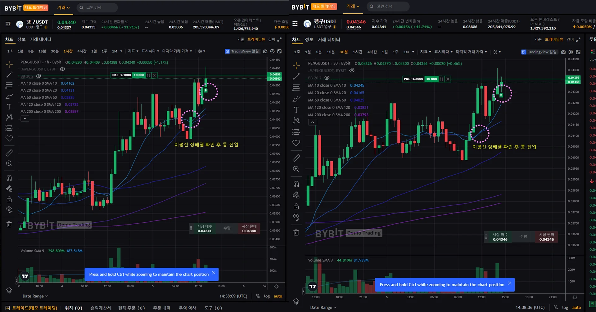Hide all drawings eye icon in left chart
Viewport: 596px width, 312px height.
click(9, 210)
